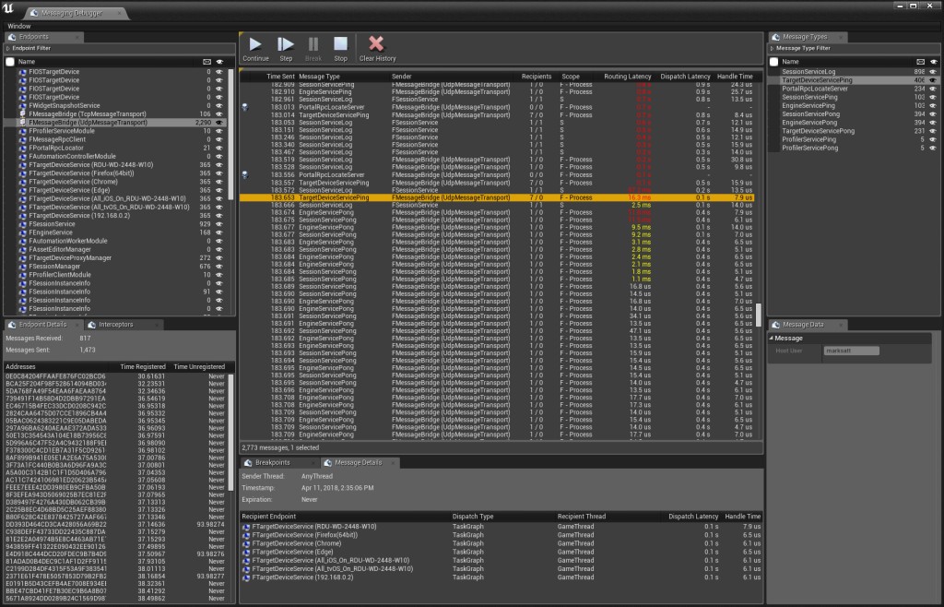The height and width of the screenshot is (607, 944).
Task: Click the icon beside FSessionManager endpoint
Action: pos(23,267)
